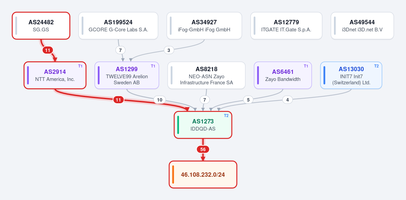Select the 46.108.232.0/24 prefix node
The width and height of the screenshot is (406, 200).
pyautogui.click(x=203, y=174)
